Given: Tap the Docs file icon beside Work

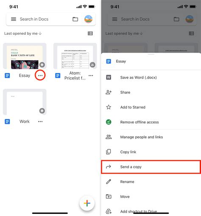Looking at the screenshot, I should click(7, 121).
